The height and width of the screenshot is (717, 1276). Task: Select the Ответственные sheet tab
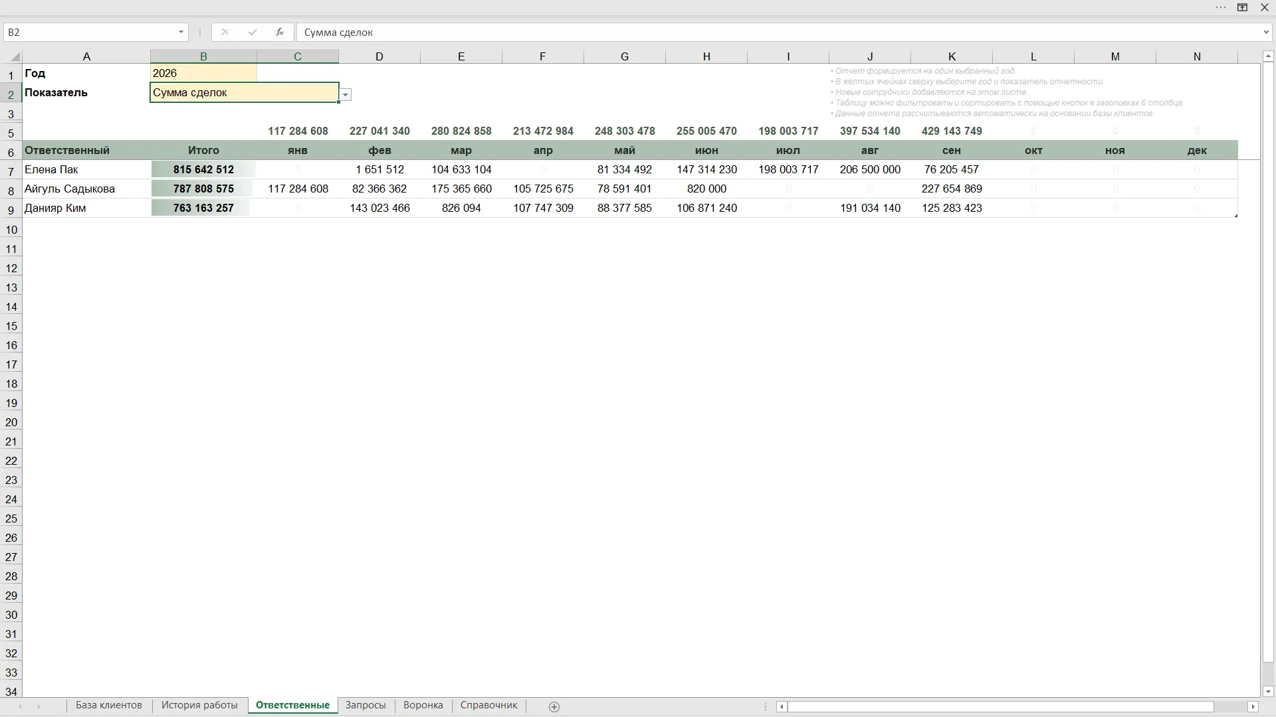point(292,705)
